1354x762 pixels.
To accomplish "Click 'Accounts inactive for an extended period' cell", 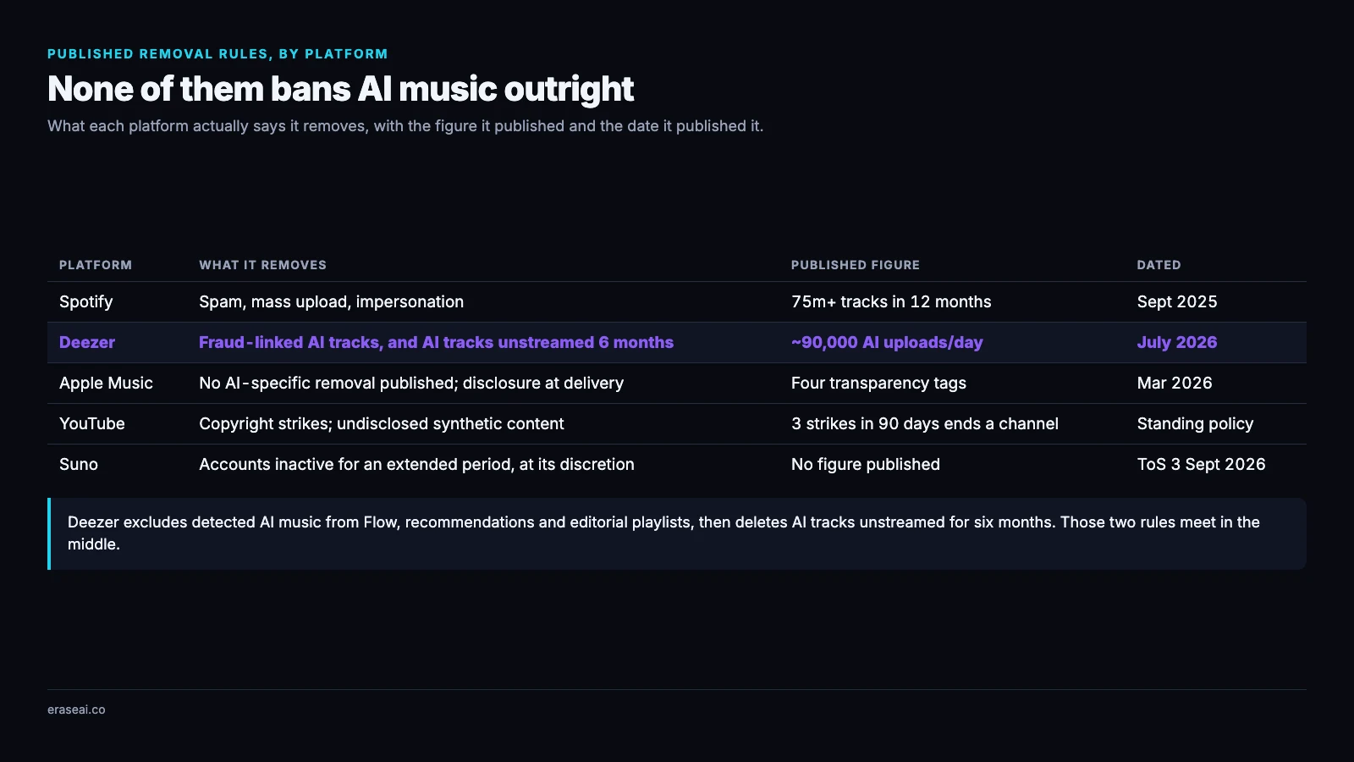I will (x=416, y=464).
